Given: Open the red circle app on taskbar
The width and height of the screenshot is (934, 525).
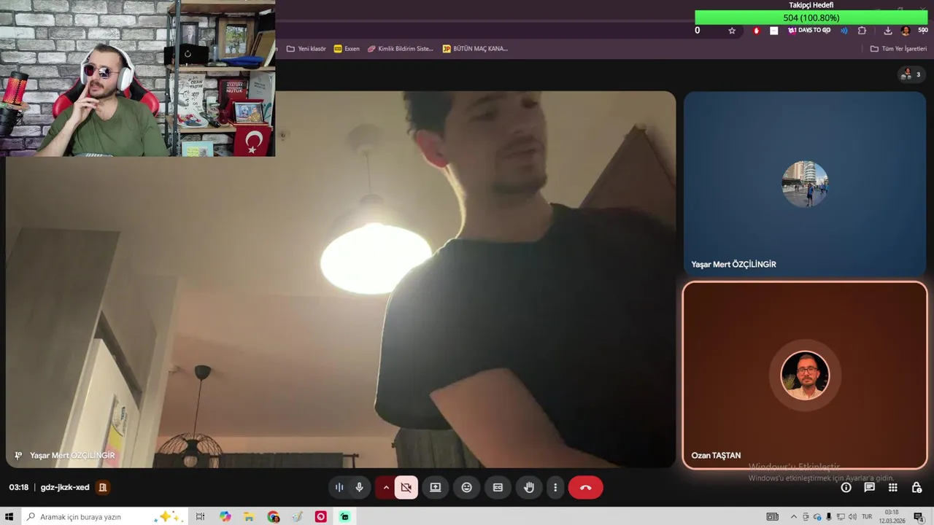Looking at the screenshot, I should [x=321, y=517].
